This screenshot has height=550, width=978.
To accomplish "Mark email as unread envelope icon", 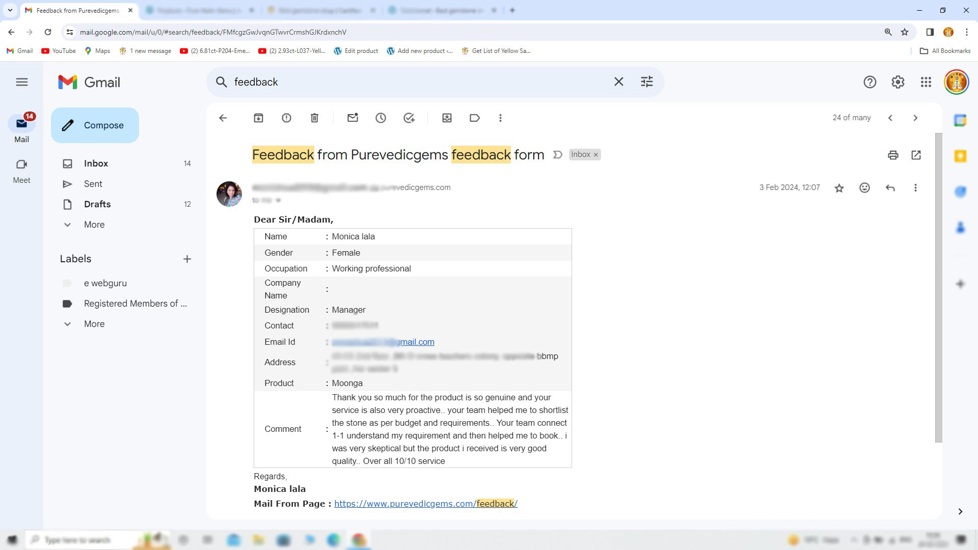I will 352,118.
